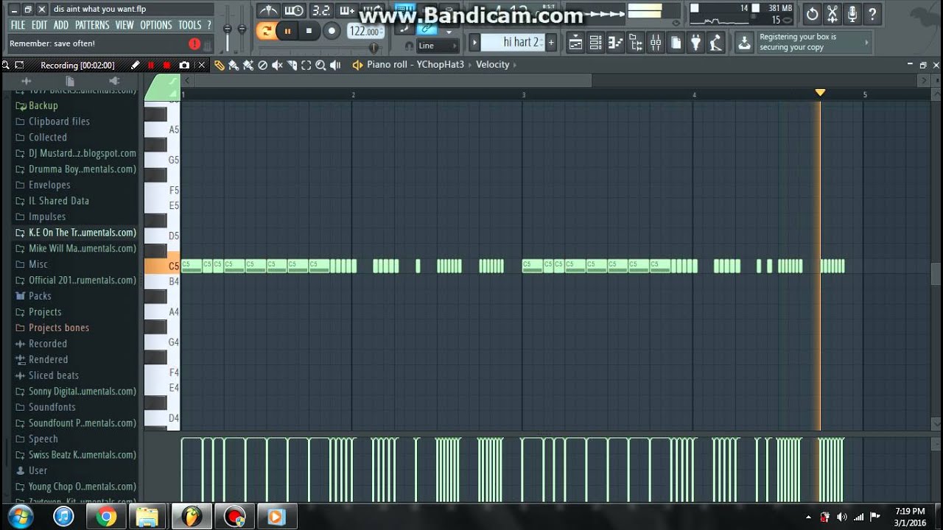Select the Delete tool in piano roll toolbar
Viewport: 943px width, 530px height.
click(x=262, y=66)
